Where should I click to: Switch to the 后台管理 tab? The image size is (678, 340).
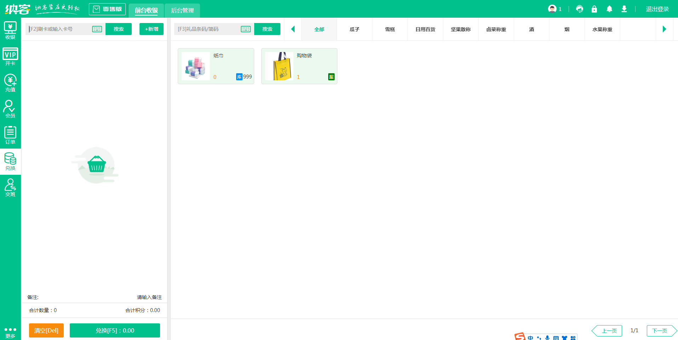click(182, 11)
